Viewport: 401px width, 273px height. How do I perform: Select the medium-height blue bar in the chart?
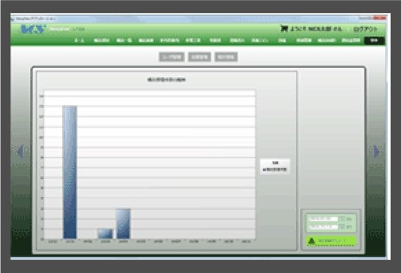click(x=124, y=224)
